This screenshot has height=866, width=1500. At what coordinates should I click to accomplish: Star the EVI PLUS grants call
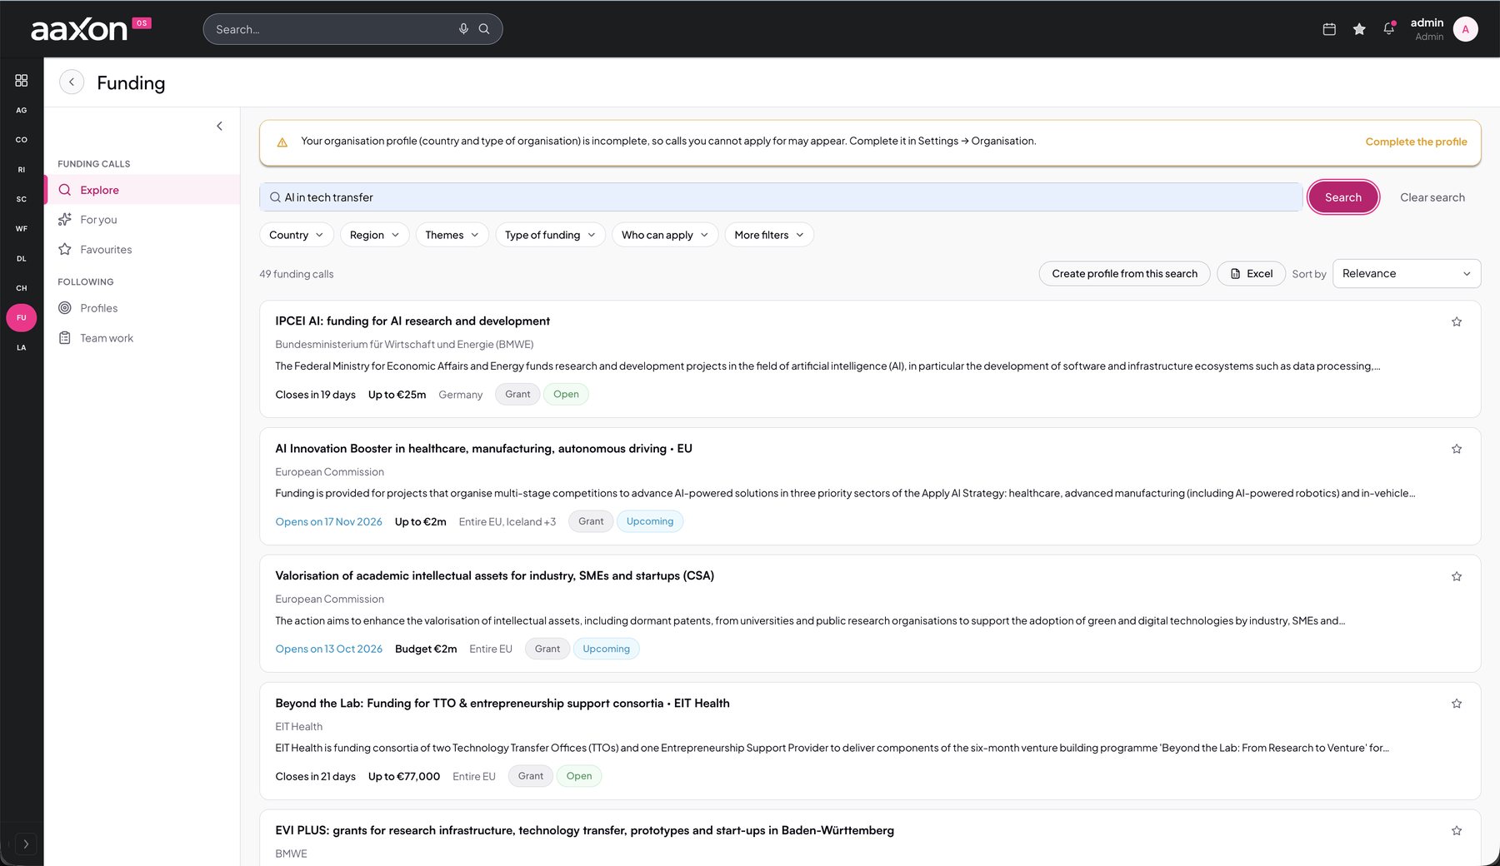click(x=1457, y=831)
